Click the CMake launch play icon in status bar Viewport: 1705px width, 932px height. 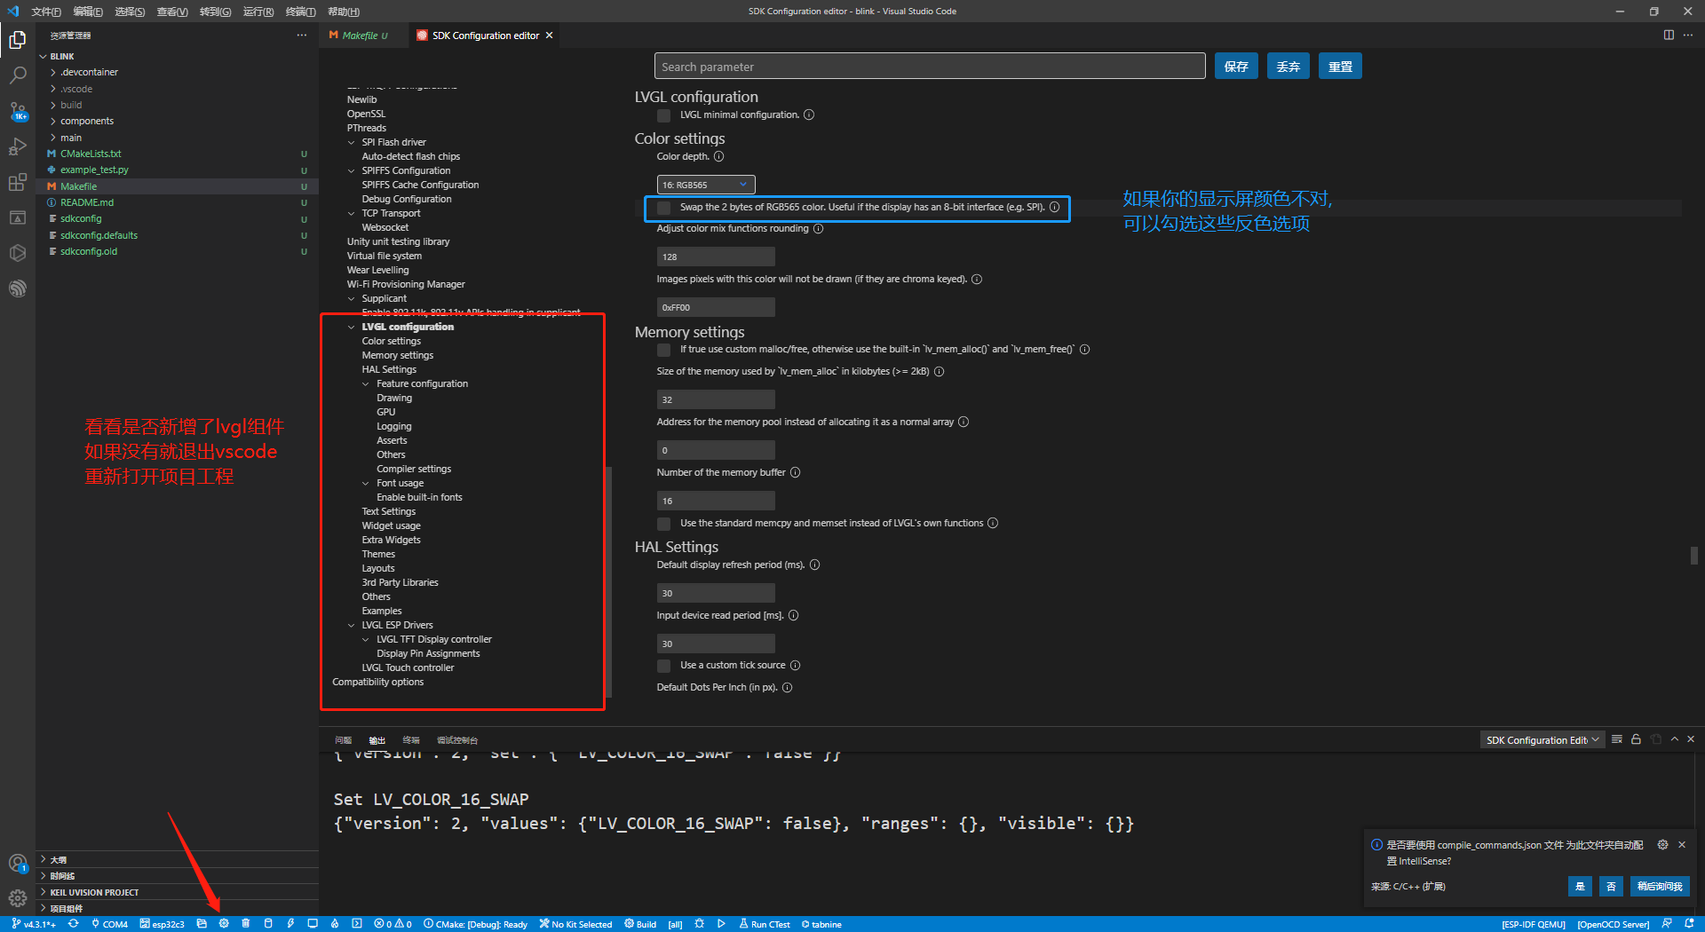point(721,924)
